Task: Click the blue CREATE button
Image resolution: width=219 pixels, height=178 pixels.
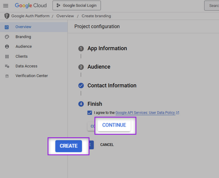Action: (x=69, y=146)
